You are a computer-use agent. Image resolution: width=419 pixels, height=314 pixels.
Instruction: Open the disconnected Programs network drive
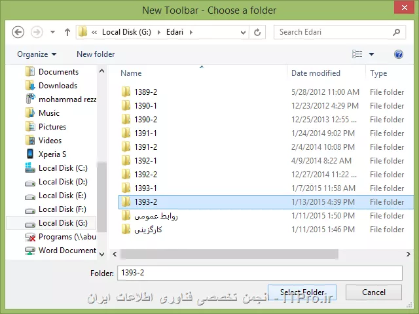point(60,237)
